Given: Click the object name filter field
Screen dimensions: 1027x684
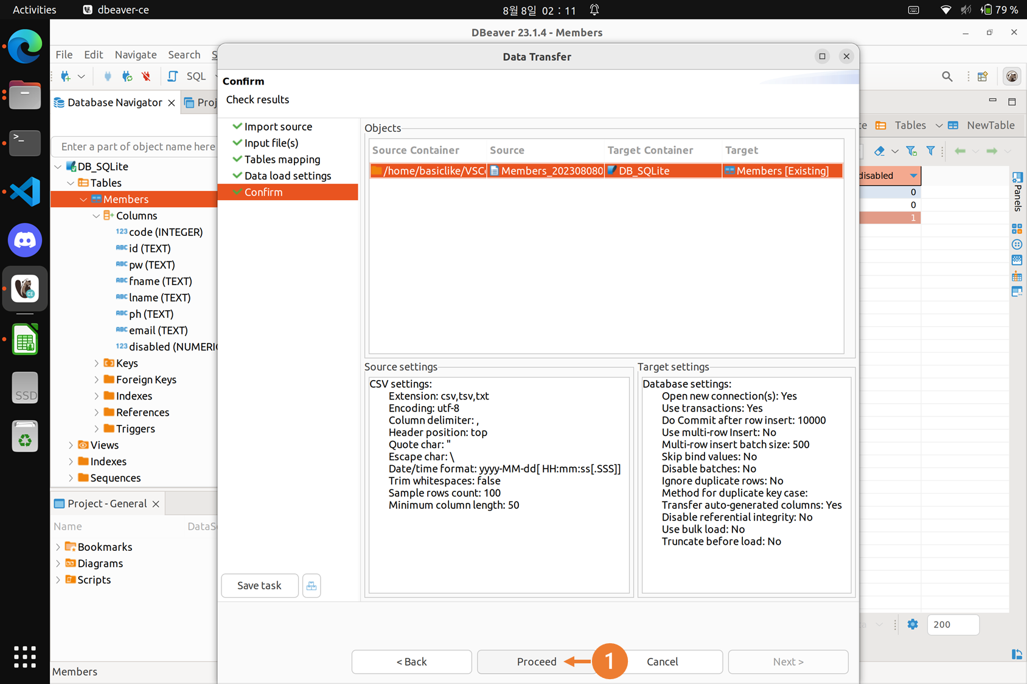Looking at the screenshot, I should (135, 147).
